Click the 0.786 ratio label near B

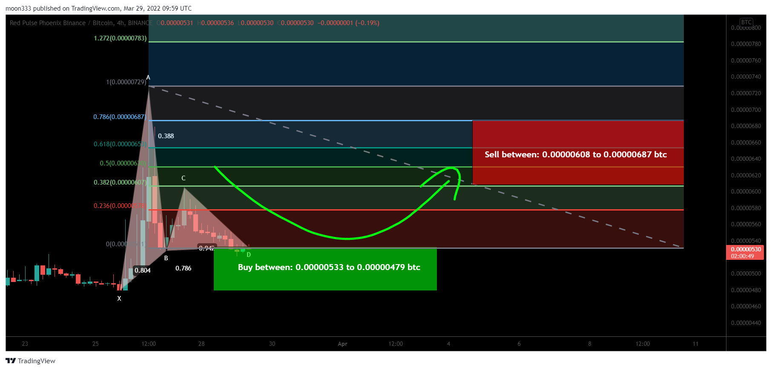coord(183,268)
